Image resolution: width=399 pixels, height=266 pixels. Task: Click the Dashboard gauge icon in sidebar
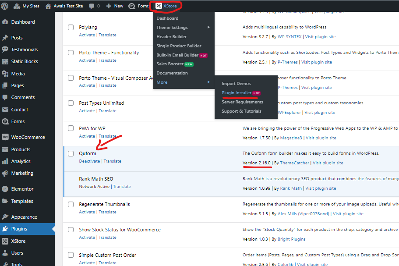point(5,22)
